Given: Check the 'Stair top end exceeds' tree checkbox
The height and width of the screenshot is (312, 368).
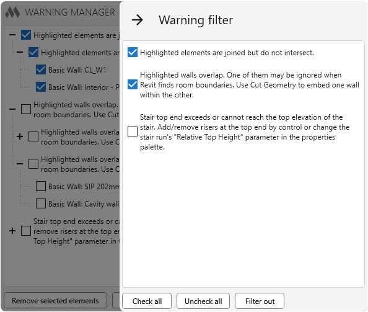Looking at the screenshot, I should [x=26, y=231].
